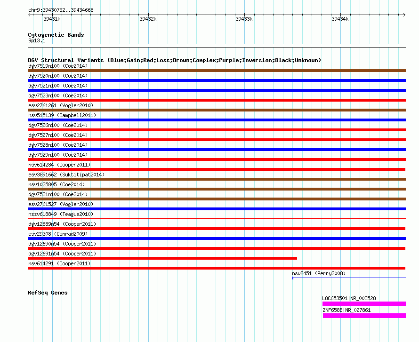Open the dgv7523n100 (Coe2014) label

58,95
